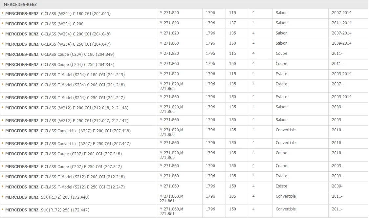Expand arrow beside E-CLASS (W212) E 250 CGI
The image size is (369, 218).
[x=3, y=120]
